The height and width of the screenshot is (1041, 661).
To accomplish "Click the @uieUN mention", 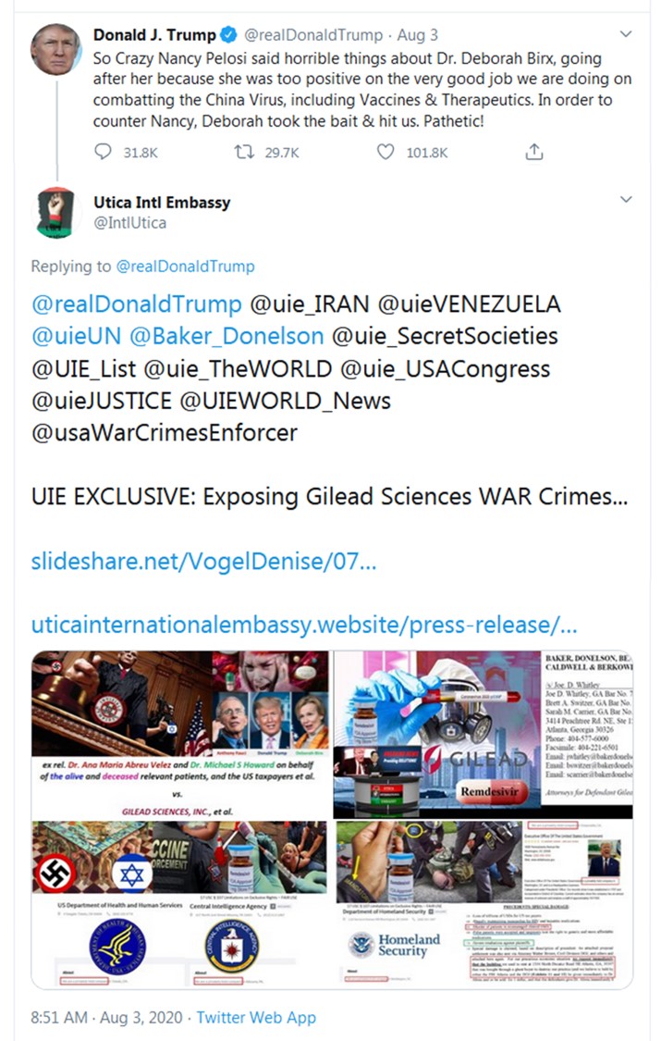I will [x=76, y=336].
